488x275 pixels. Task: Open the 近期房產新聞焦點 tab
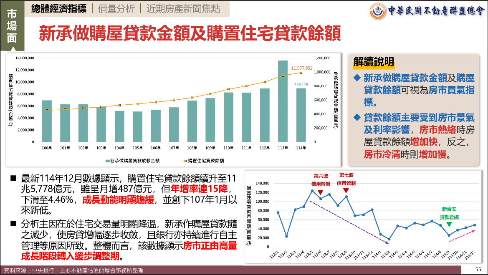(x=182, y=9)
